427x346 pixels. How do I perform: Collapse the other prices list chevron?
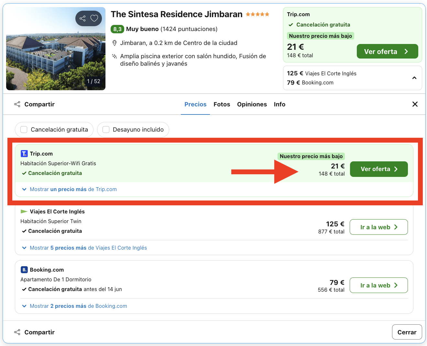click(414, 78)
